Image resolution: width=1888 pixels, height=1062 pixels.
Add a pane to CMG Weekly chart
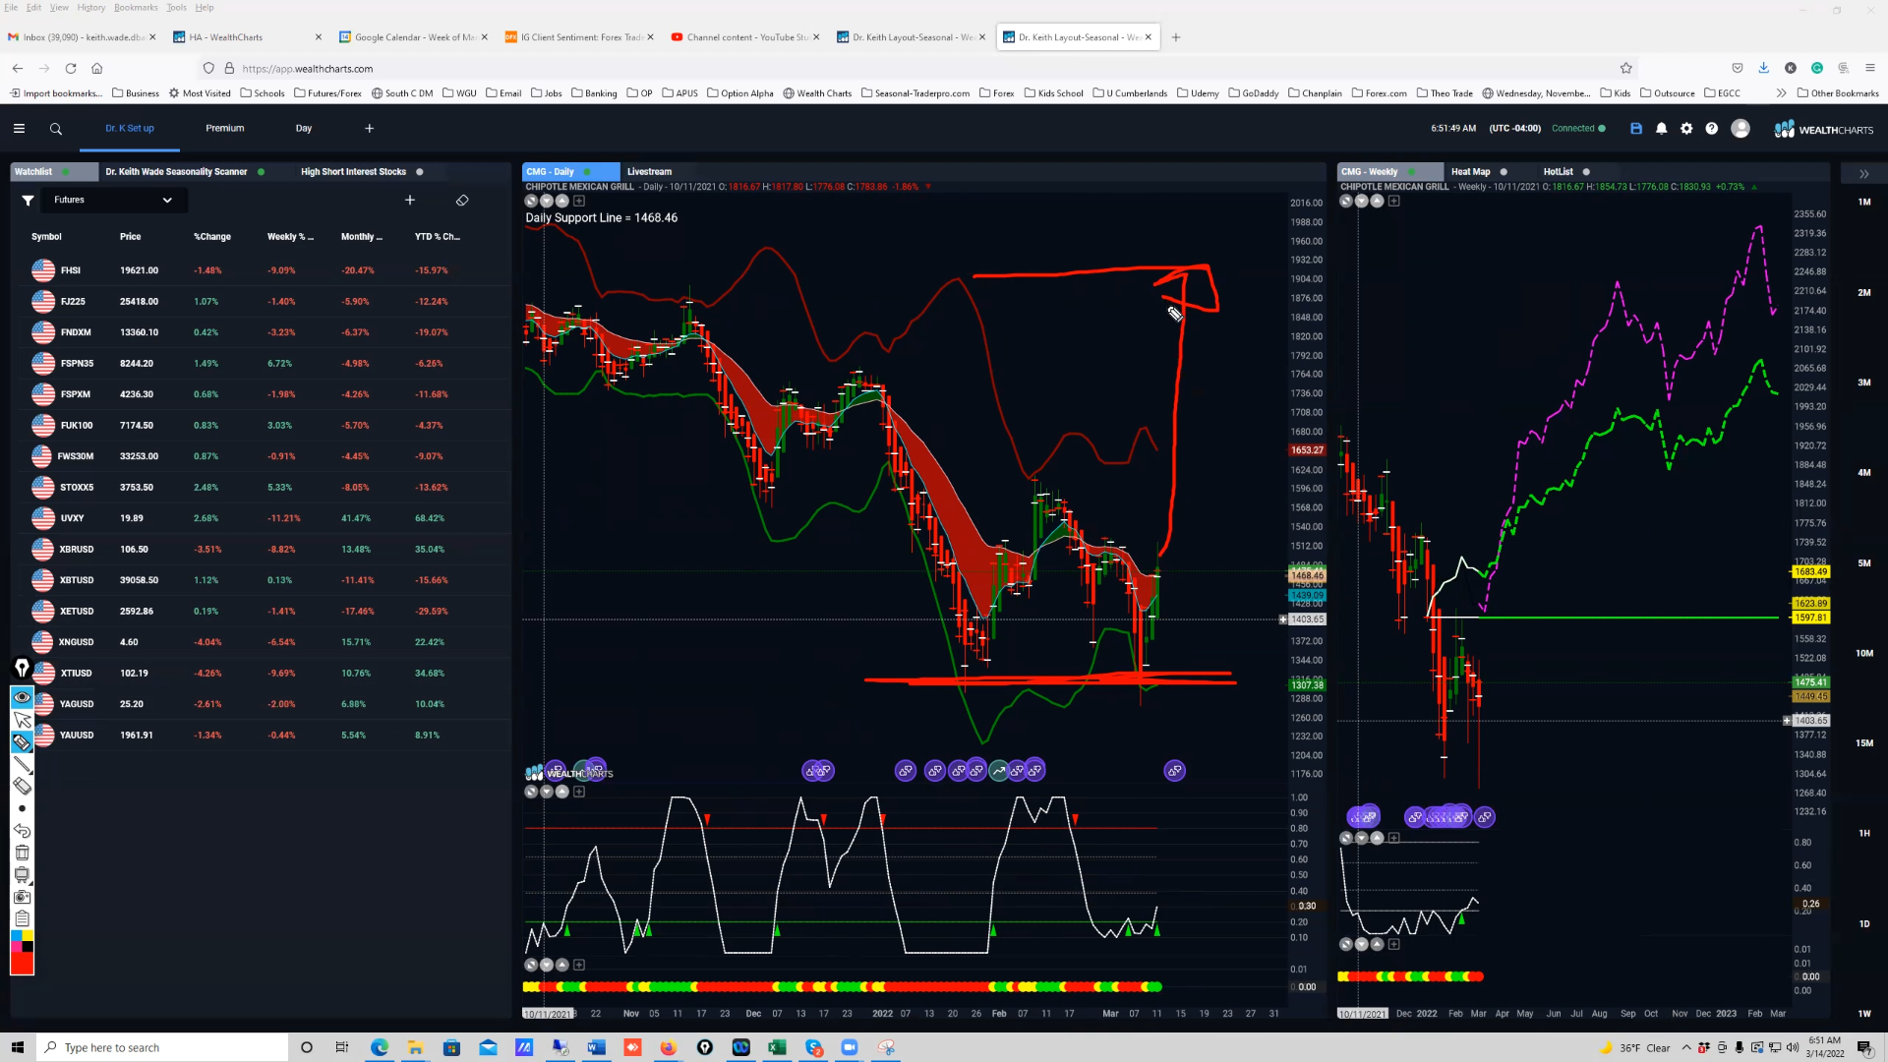pos(1394,201)
